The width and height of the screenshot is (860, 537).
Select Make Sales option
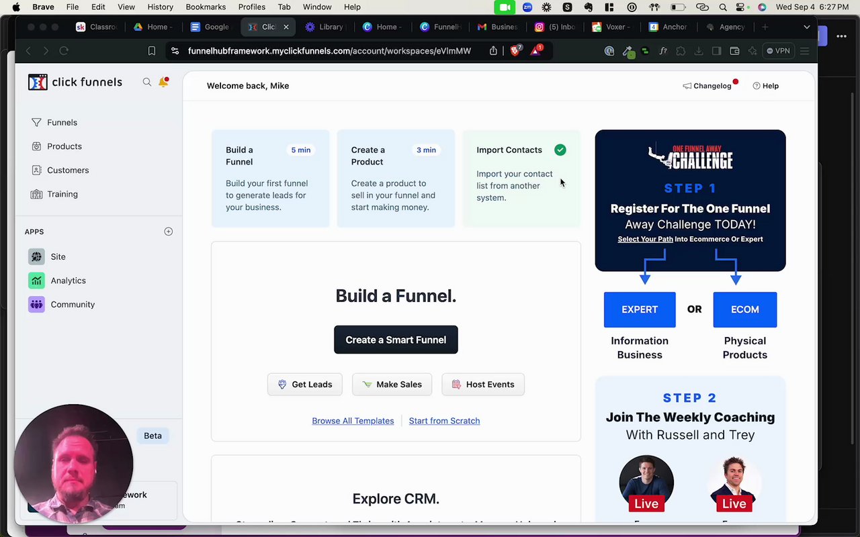coord(392,385)
